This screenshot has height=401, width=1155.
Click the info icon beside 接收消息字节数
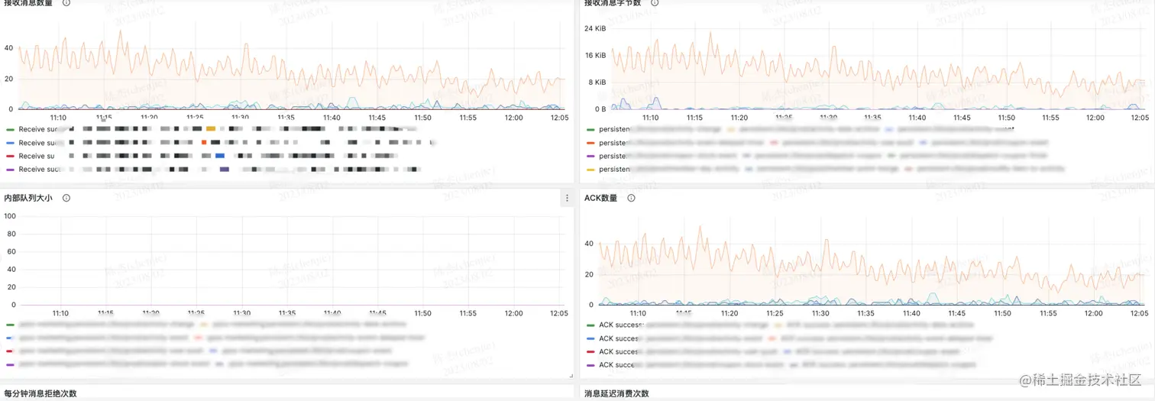655,2
